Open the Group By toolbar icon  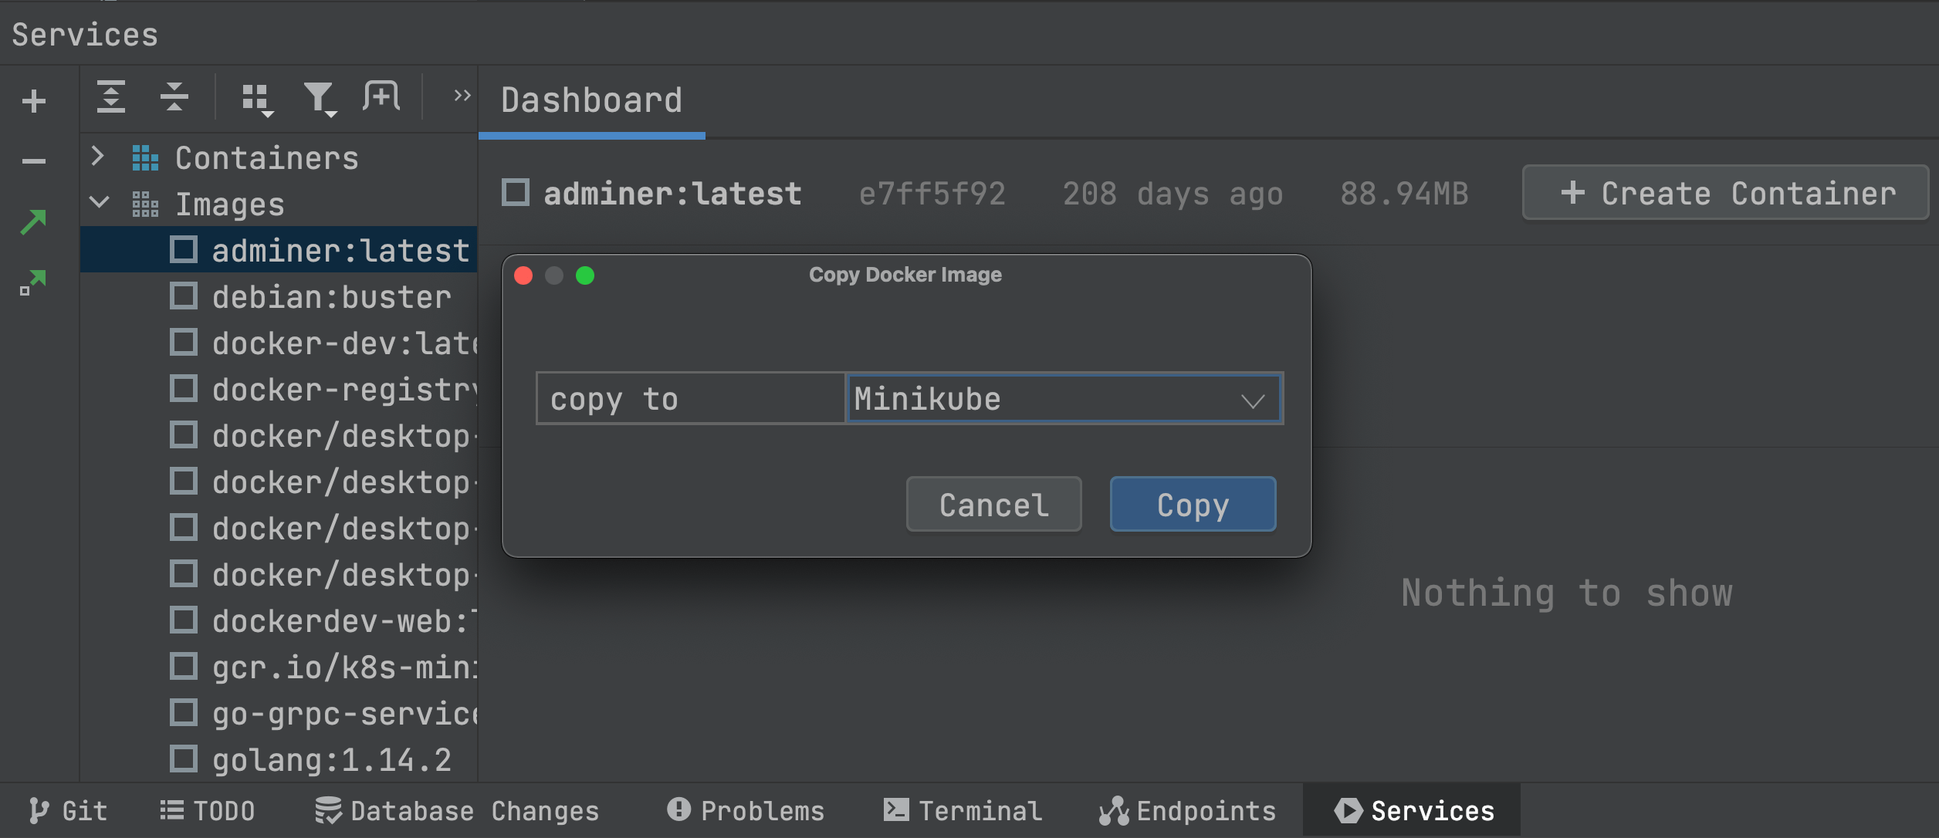tap(257, 100)
